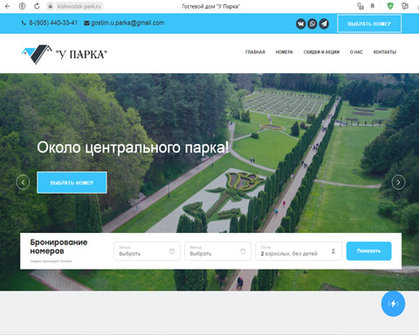Open ГЛАВНАЯ menu item
The height and width of the screenshot is (335, 419).
click(255, 52)
